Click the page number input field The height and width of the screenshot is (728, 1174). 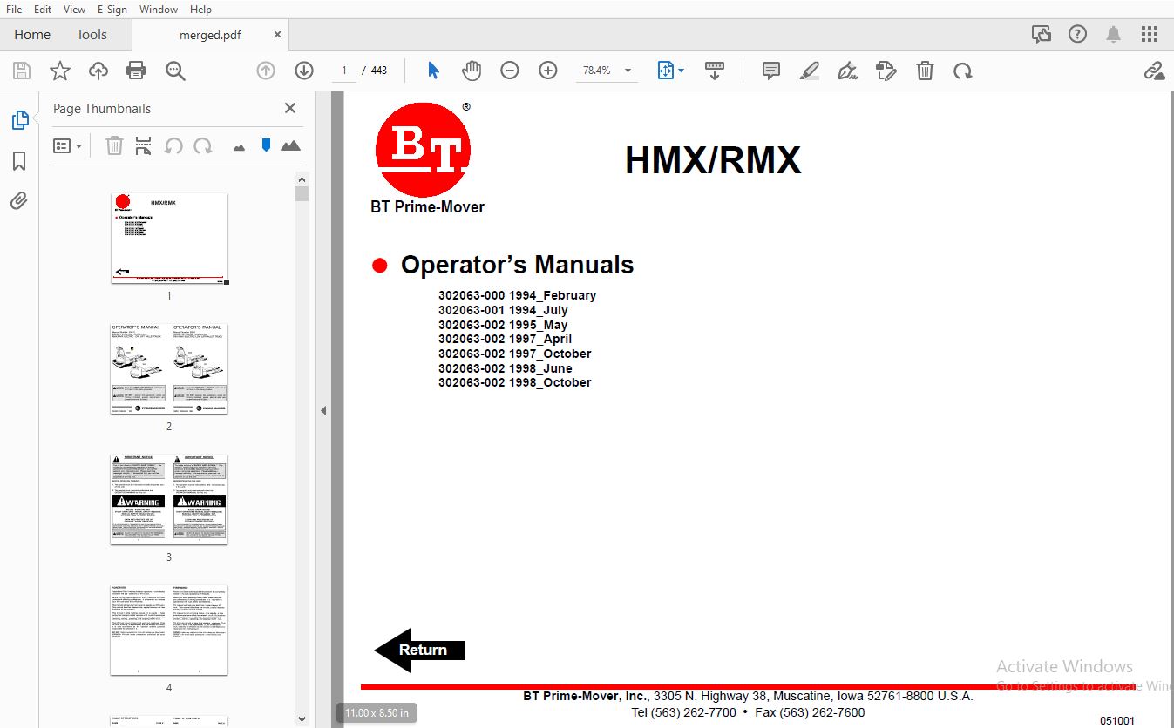(344, 71)
